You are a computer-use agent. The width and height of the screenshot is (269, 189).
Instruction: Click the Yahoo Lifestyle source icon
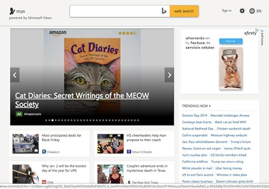[x=129, y=152]
